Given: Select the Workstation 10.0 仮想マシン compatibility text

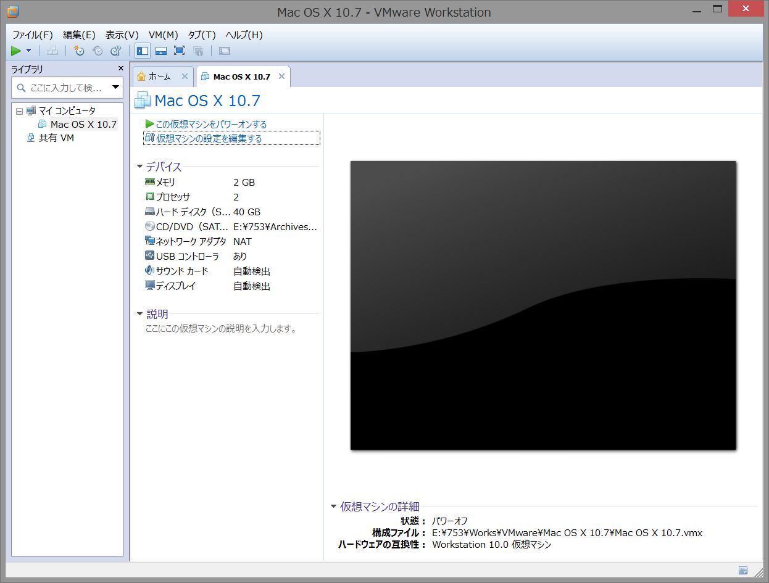Looking at the screenshot, I should tap(492, 545).
